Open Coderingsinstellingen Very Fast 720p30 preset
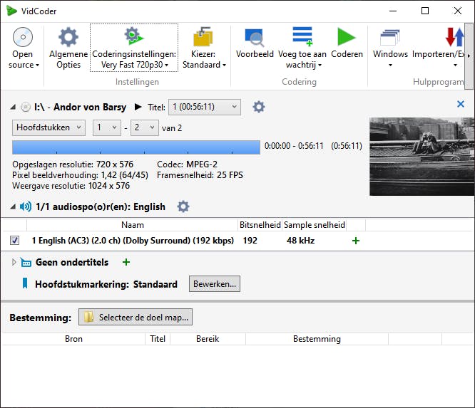 (134, 48)
